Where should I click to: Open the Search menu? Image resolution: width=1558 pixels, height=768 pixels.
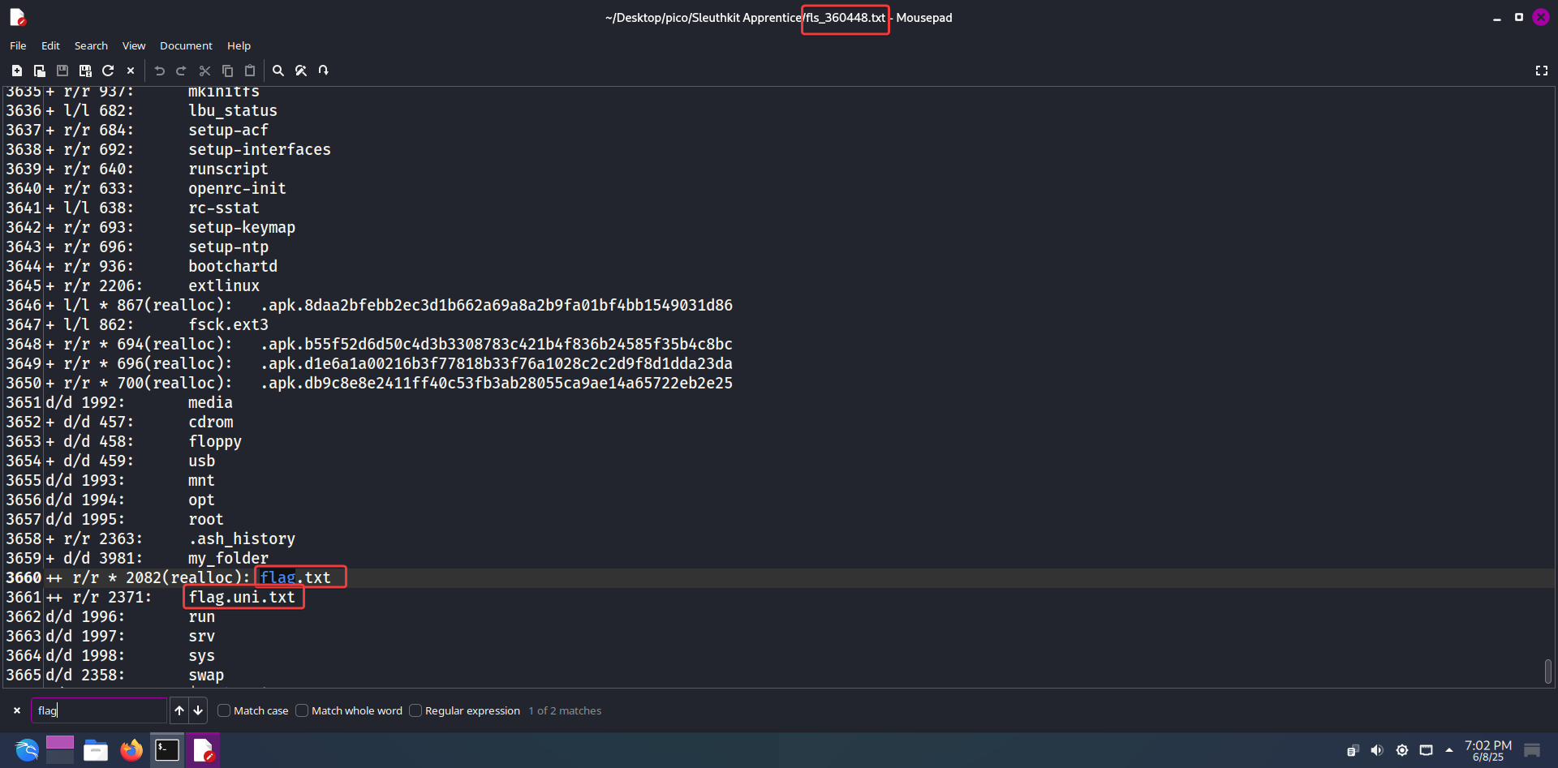click(91, 45)
